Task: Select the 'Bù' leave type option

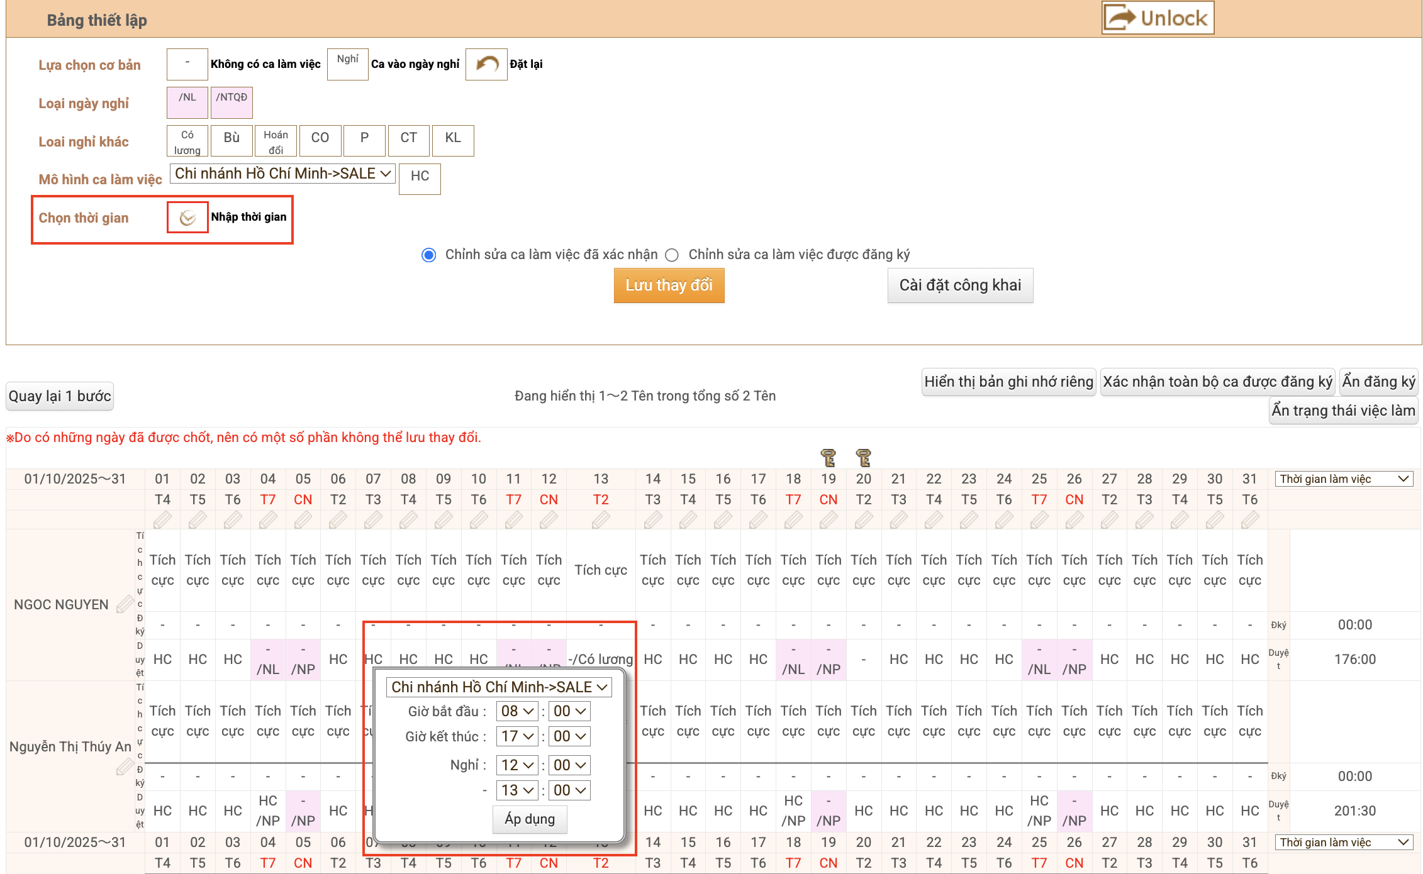Action: (x=232, y=140)
